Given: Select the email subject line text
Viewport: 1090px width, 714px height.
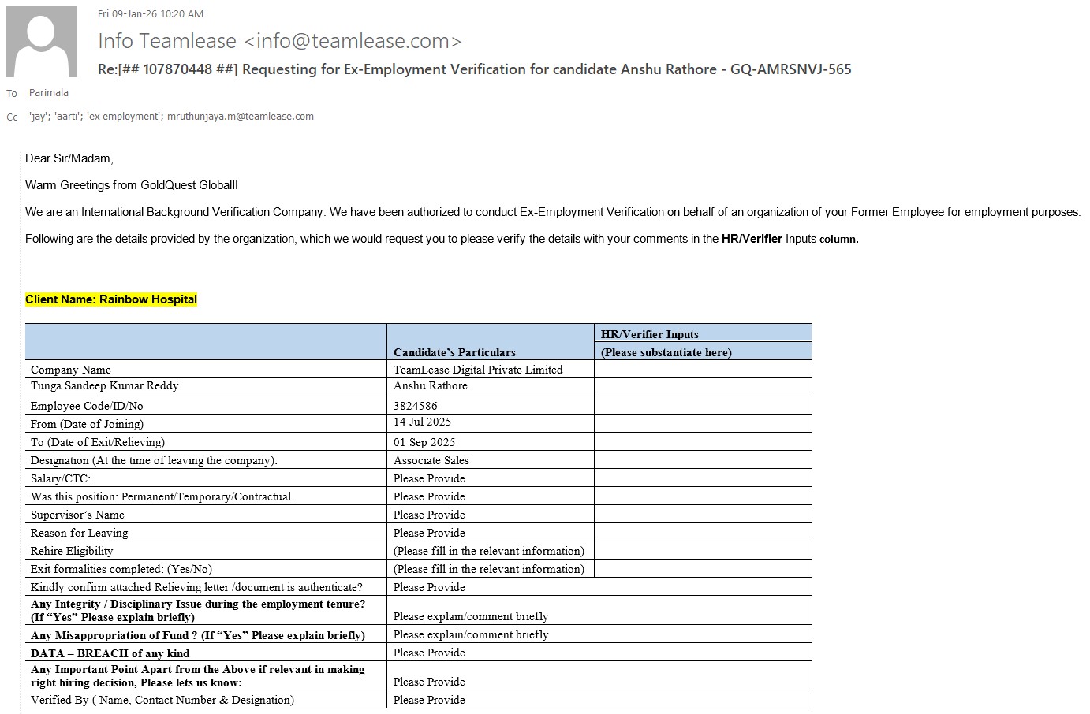Looking at the screenshot, I should pos(475,69).
